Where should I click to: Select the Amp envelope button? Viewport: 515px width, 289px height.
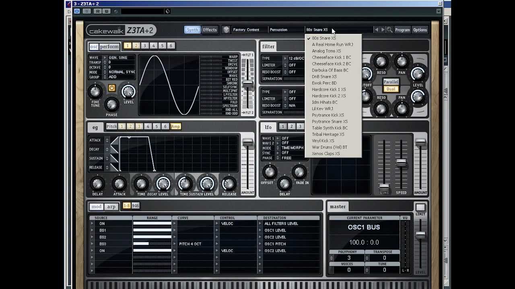coord(175,126)
